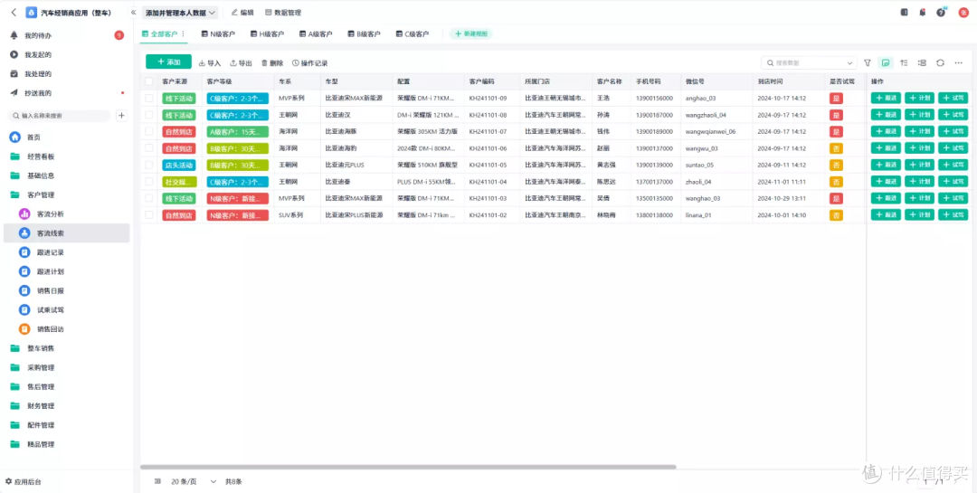
Task: Switch to the B级客户 view tab
Action: click(364, 34)
